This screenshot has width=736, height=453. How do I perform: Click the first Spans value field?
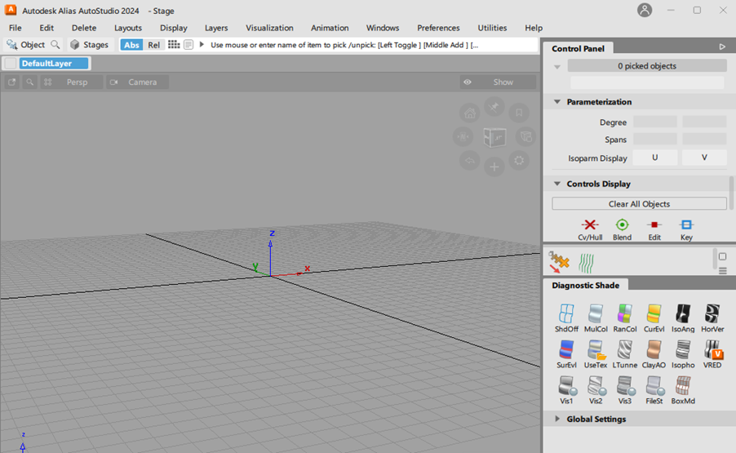click(x=654, y=140)
